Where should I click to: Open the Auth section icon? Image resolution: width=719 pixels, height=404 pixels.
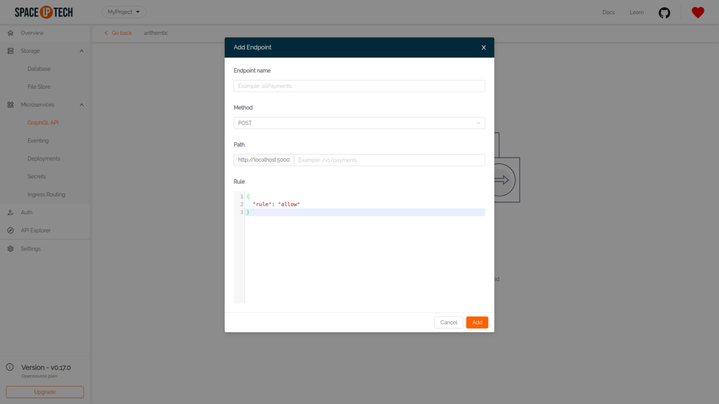(x=10, y=212)
